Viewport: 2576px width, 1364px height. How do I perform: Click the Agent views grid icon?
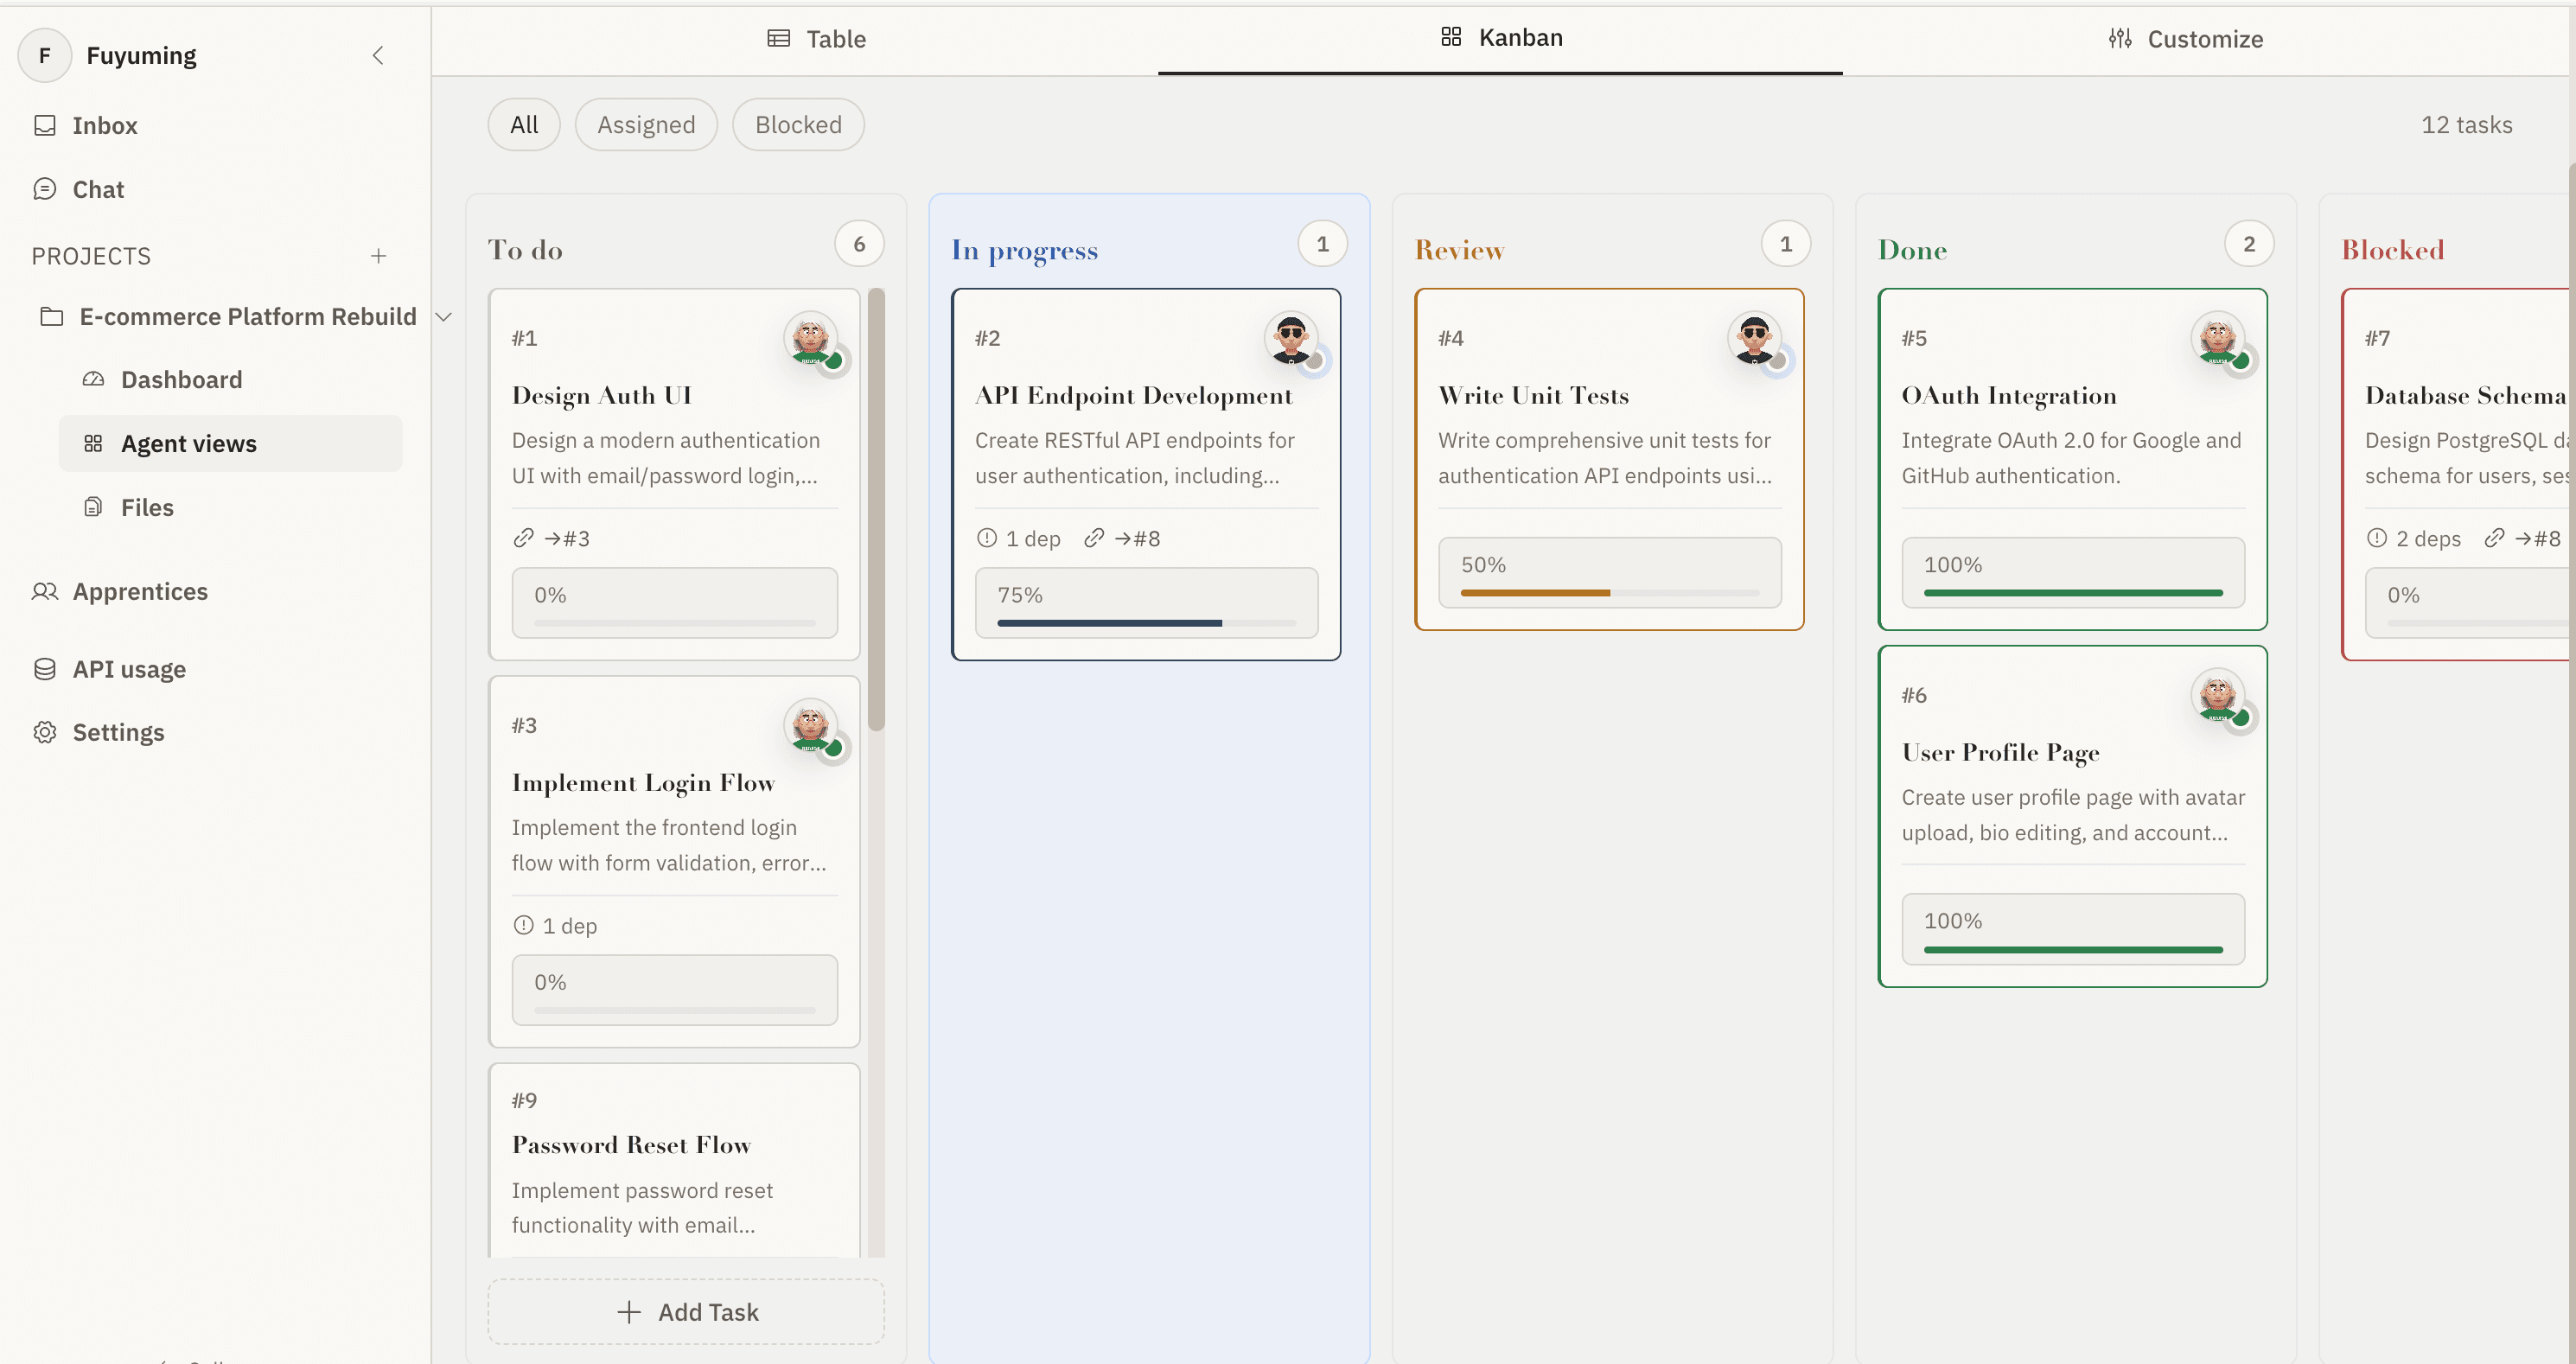pyautogui.click(x=93, y=443)
